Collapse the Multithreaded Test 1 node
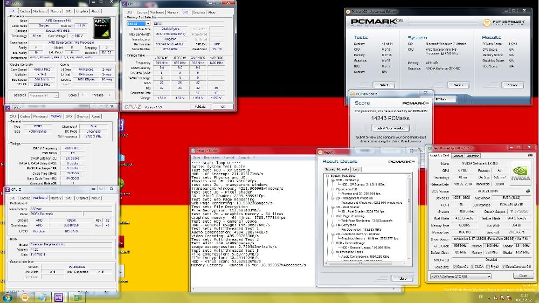 click(x=333, y=252)
